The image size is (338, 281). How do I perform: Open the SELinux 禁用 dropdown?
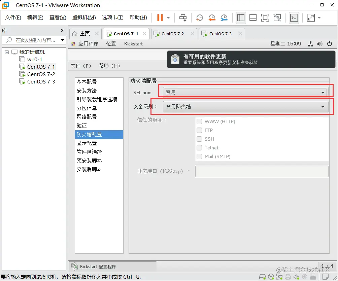[245, 92]
